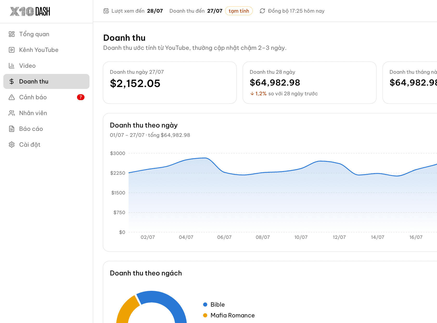Click the $750 axis label
Screen dimensions: 437x323
pyautogui.click(x=119, y=212)
